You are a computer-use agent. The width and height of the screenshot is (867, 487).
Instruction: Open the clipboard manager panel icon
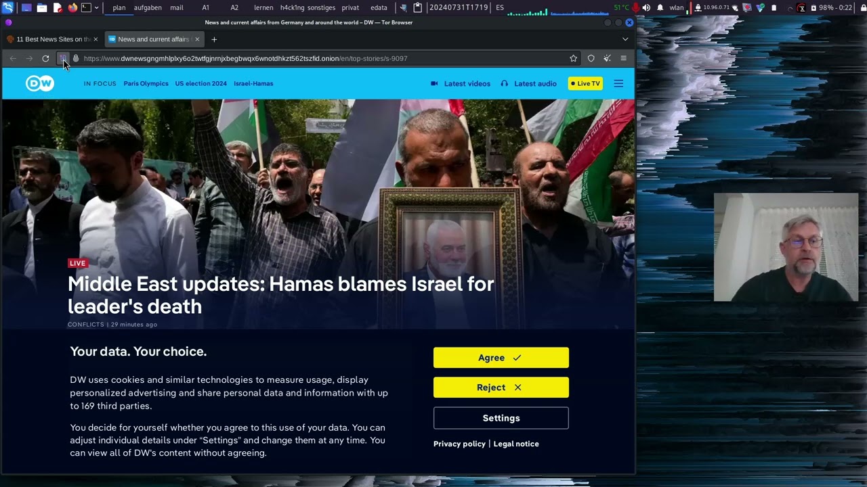click(418, 7)
